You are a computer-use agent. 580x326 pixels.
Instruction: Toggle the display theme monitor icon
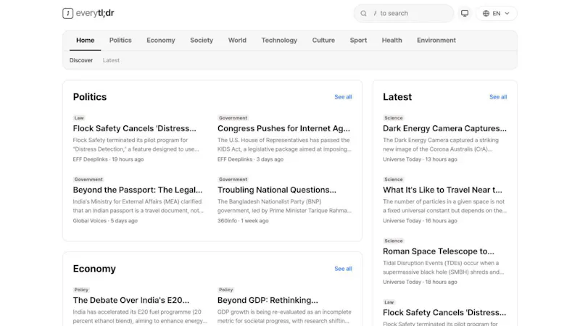point(465,13)
